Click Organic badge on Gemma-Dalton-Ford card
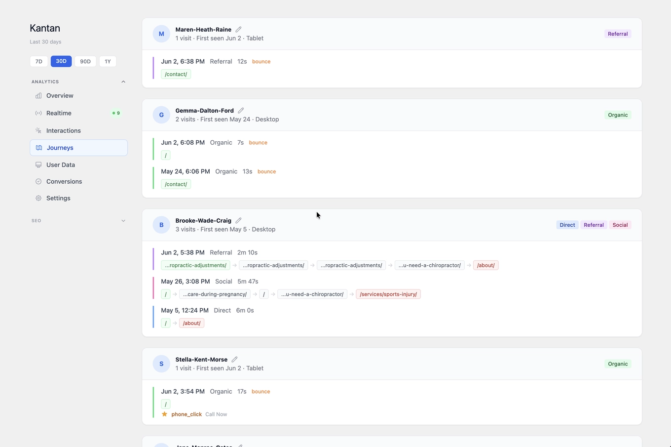This screenshot has height=447, width=671. 618,115
